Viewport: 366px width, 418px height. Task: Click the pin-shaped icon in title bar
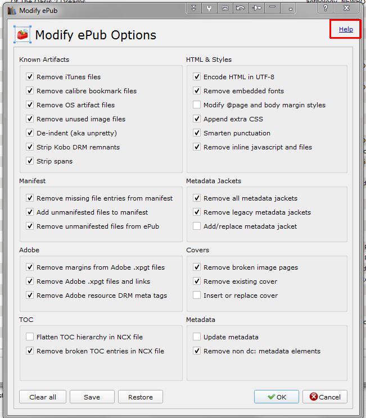pos(257,8)
